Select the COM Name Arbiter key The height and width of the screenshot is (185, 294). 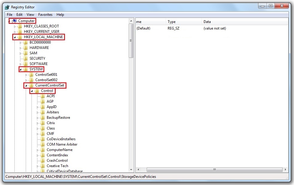pos(62,144)
